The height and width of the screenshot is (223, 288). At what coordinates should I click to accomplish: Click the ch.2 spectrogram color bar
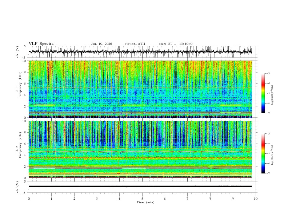pyautogui.click(x=263, y=153)
